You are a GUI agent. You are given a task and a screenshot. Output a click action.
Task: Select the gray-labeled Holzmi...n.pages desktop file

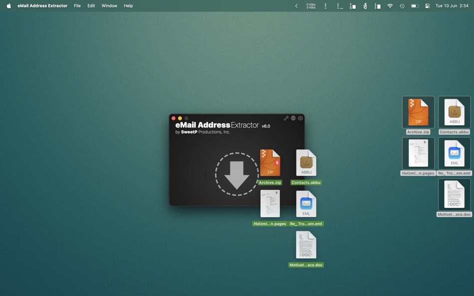418,157
